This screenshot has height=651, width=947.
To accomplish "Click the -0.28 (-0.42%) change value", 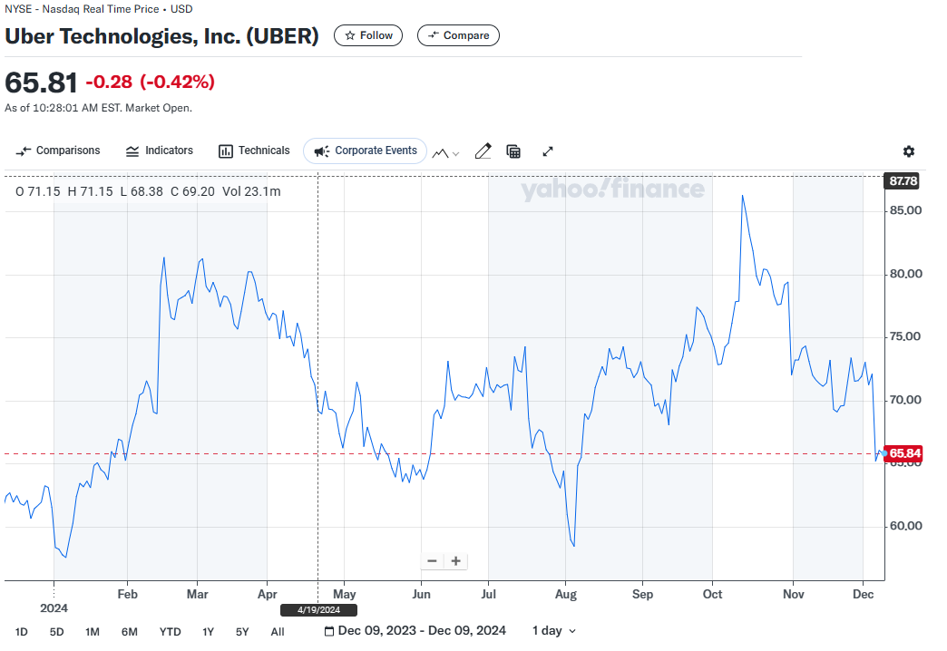I will click(x=151, y=82).
